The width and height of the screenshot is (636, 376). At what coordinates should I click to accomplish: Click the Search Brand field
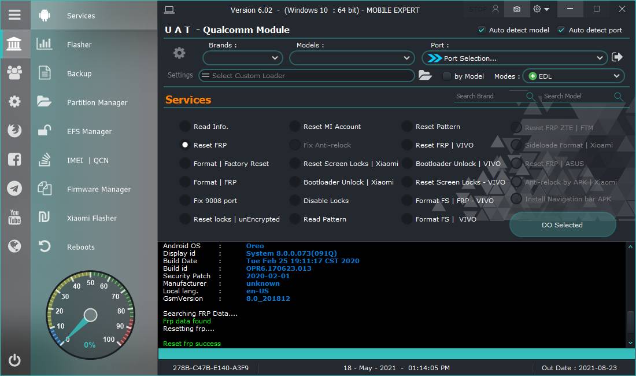[490, 96]
